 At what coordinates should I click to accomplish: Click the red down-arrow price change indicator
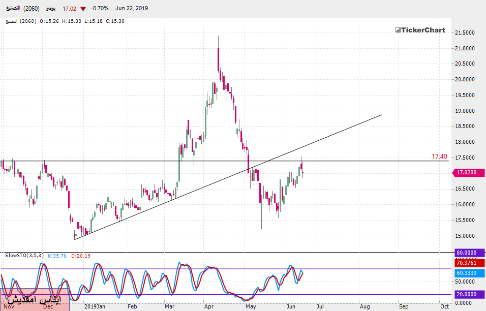coord(83,9)
